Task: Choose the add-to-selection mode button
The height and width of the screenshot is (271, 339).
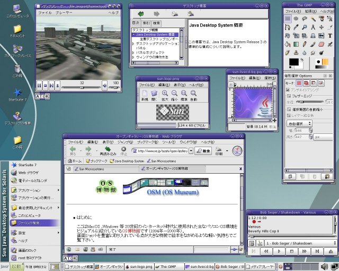Action: (306, 83)
